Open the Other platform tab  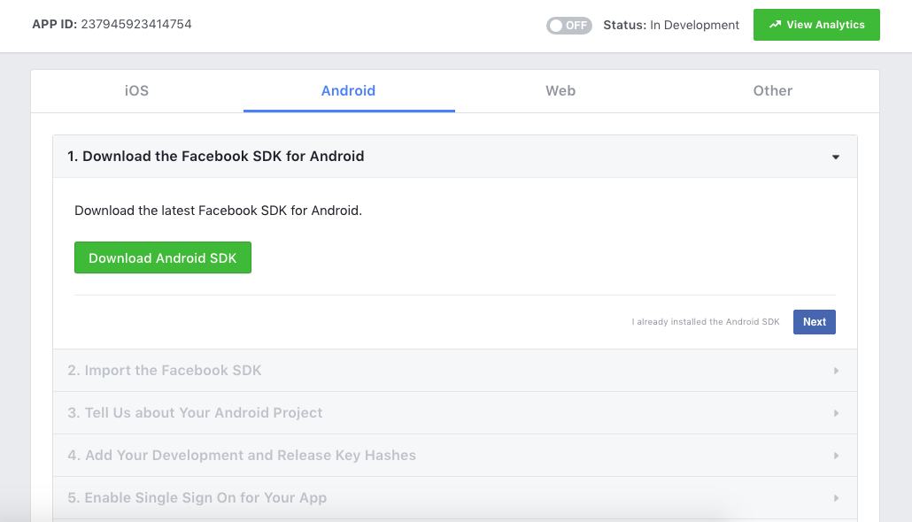pyautogui.click(x=772, y=90)
